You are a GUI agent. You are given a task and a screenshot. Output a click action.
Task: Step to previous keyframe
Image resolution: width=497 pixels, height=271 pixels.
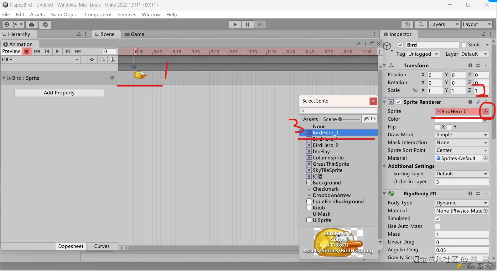(x=47, y=51)
